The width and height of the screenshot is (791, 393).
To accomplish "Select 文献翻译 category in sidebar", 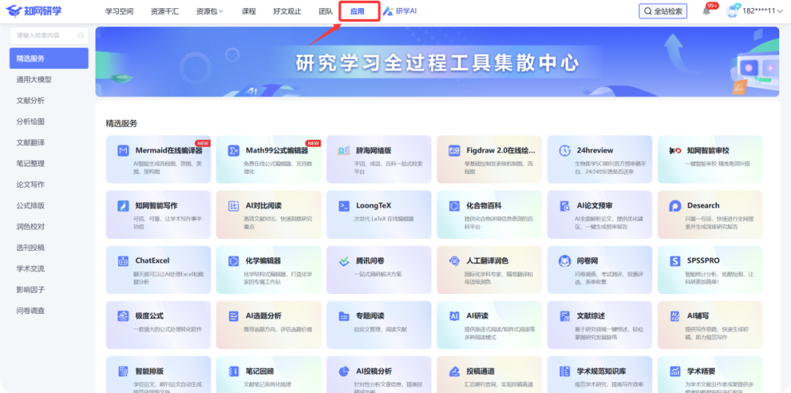I will 31,142.
